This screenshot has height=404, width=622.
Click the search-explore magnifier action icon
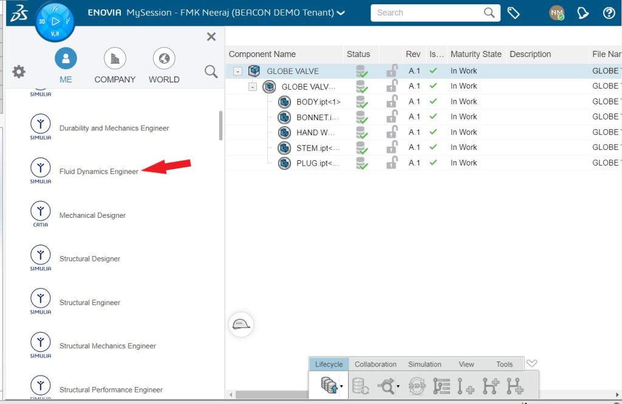click(386, 386)
